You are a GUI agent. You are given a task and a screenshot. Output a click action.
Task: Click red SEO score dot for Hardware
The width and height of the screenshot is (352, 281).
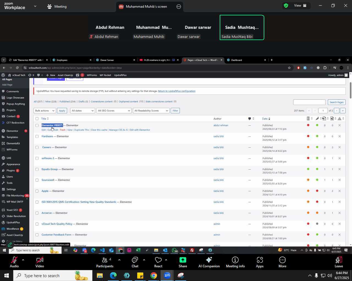(x=308, y=136)
